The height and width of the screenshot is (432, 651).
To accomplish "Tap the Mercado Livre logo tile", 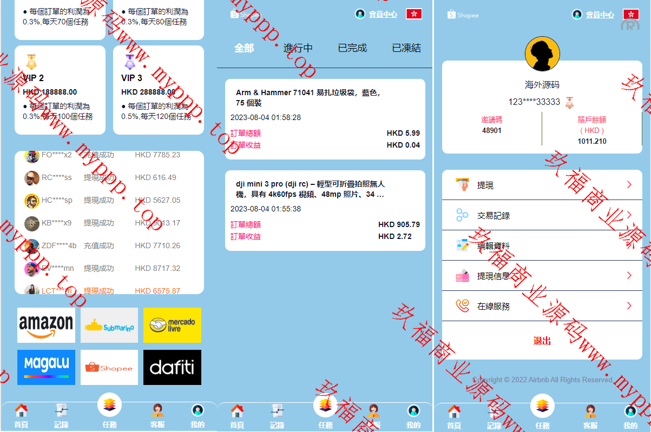I will [x=172, y=325].
